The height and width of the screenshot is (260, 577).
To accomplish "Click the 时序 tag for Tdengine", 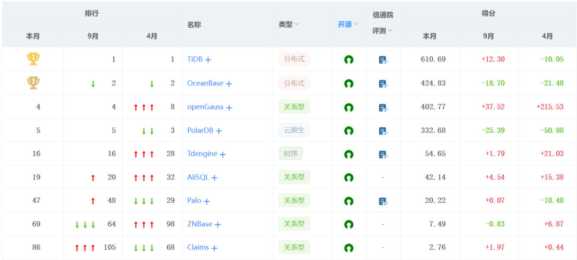I will click(291, 154).
